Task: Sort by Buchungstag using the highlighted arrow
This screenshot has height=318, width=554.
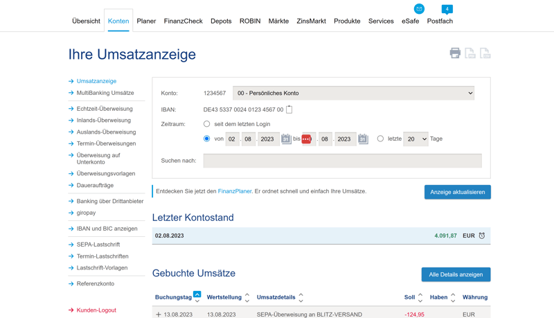Action: (197, 294)
